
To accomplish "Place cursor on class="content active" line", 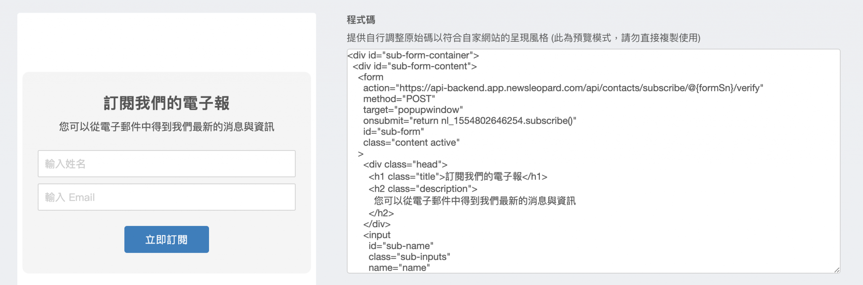I will pos(411,143).
